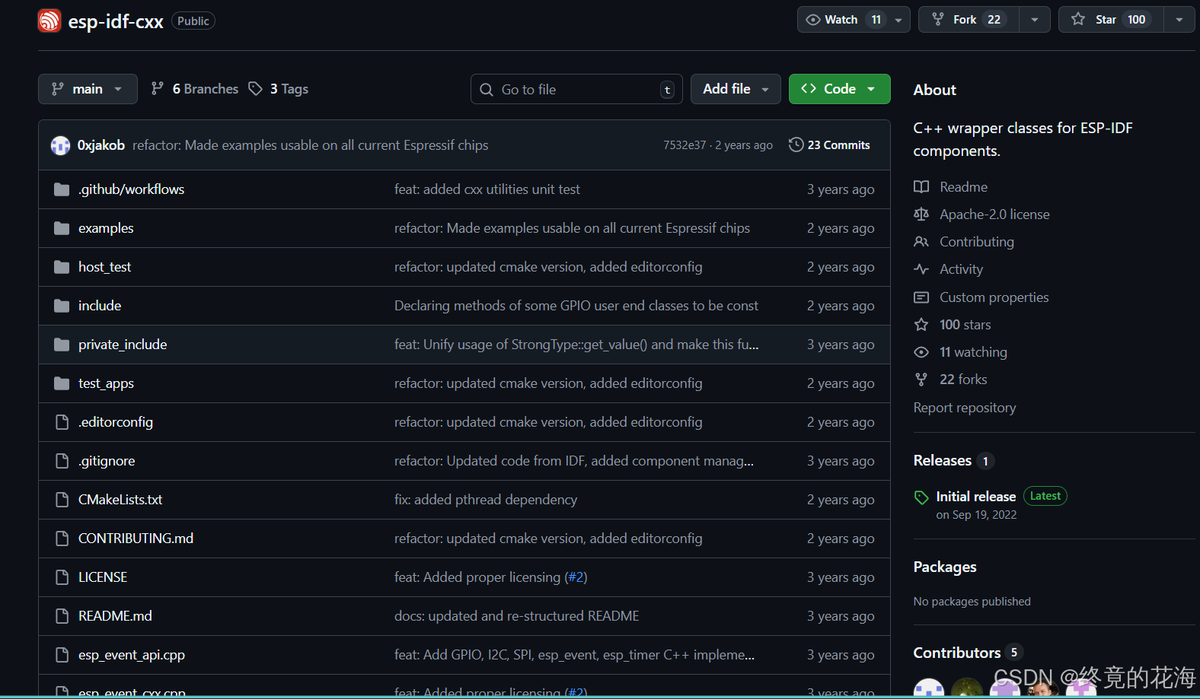Image resolution: width=1200 pixels, height=699 pixels.
Task: Click the folder icon for private_include
Action: [62, 345]
